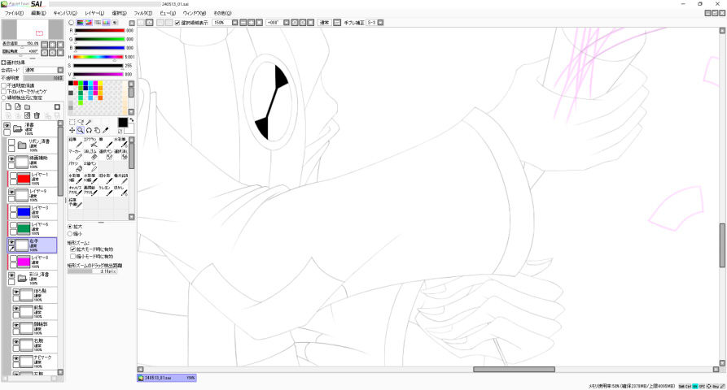
Task: Adjust the red R color slider
Action: click(x=99, y=31)
